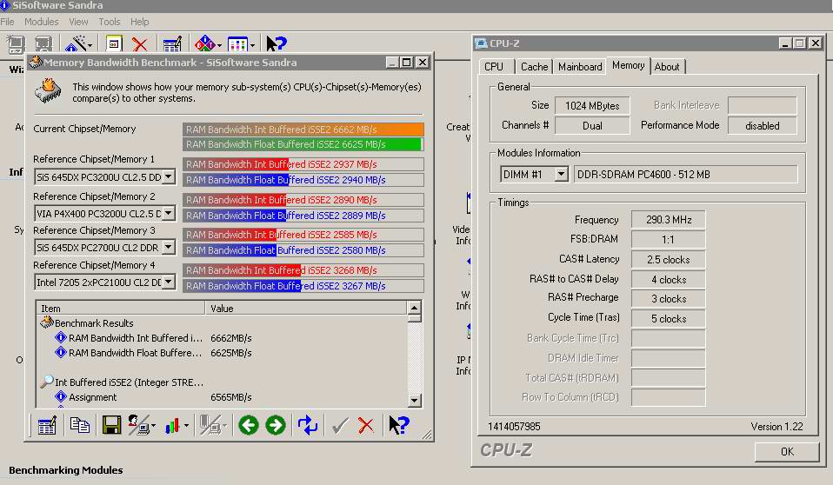833x485 pixels.
Task: Click the colored grid view icon in toolbar
Action: click(x=237, y=43)
